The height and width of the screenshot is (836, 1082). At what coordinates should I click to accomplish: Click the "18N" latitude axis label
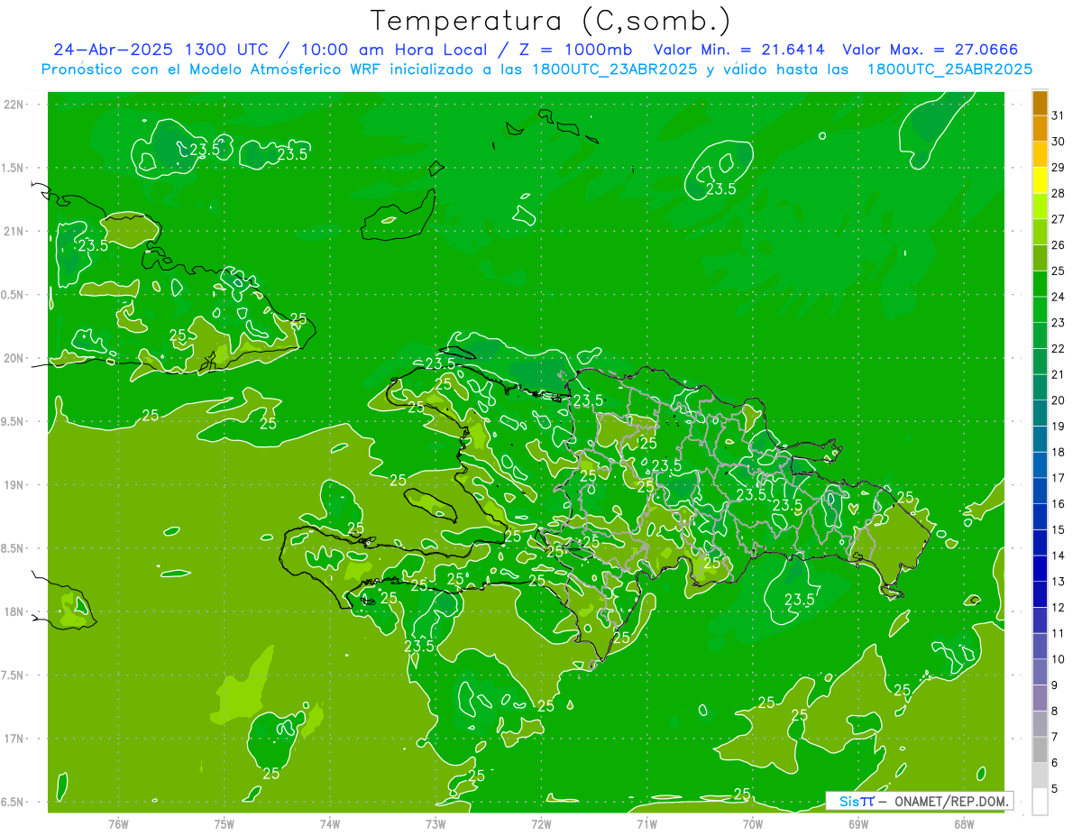tap(14, 611)
